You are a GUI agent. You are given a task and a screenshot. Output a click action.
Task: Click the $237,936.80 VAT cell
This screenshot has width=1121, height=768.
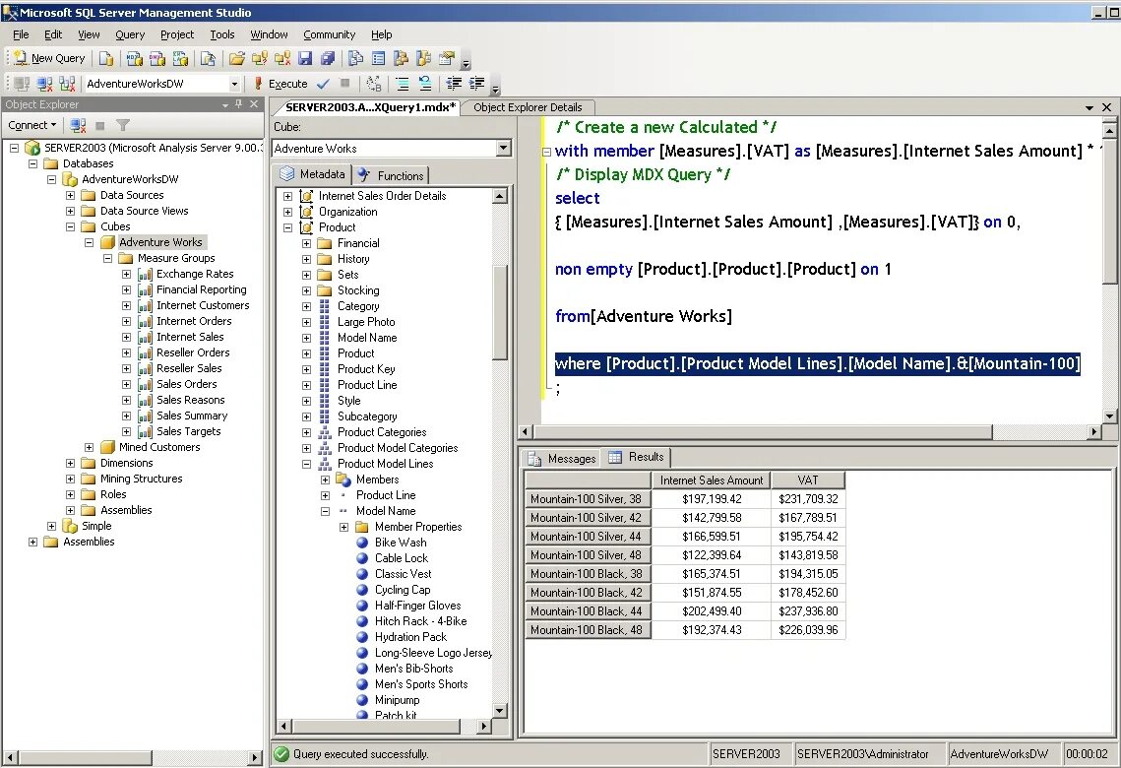coord(808,611)
